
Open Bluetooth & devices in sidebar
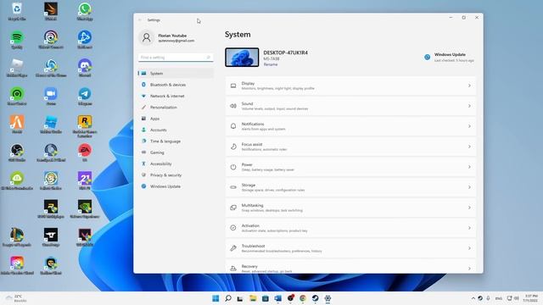176,85
